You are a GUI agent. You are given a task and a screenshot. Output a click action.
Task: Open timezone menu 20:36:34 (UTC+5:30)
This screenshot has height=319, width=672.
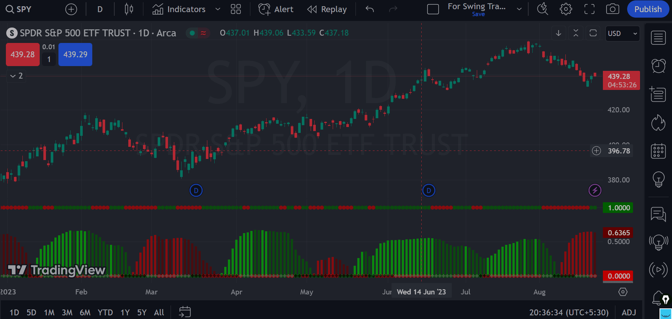point(569,312)
